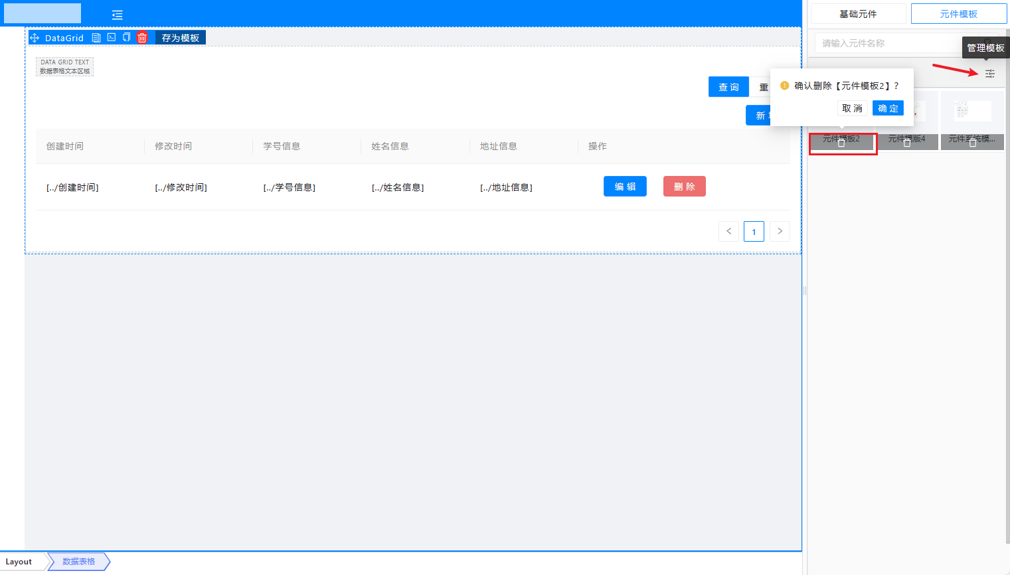Click the logo placeholder in the top bar

coord(42,13)
